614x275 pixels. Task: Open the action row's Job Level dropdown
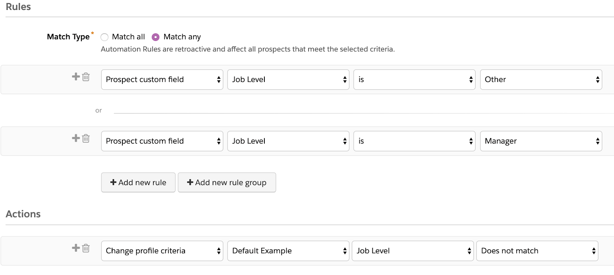tap(413, 251)
